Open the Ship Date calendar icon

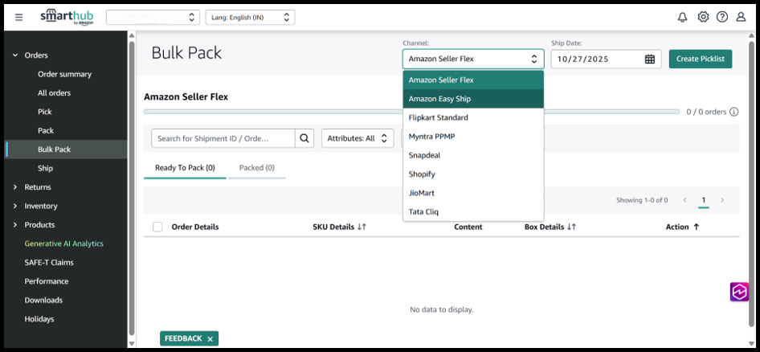650,59
